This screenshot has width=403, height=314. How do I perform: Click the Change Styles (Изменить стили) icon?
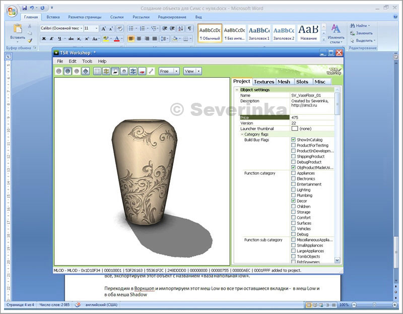(x=335, y=29)
